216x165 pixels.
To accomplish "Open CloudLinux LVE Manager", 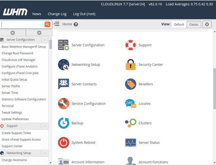I will click(18, 60).
